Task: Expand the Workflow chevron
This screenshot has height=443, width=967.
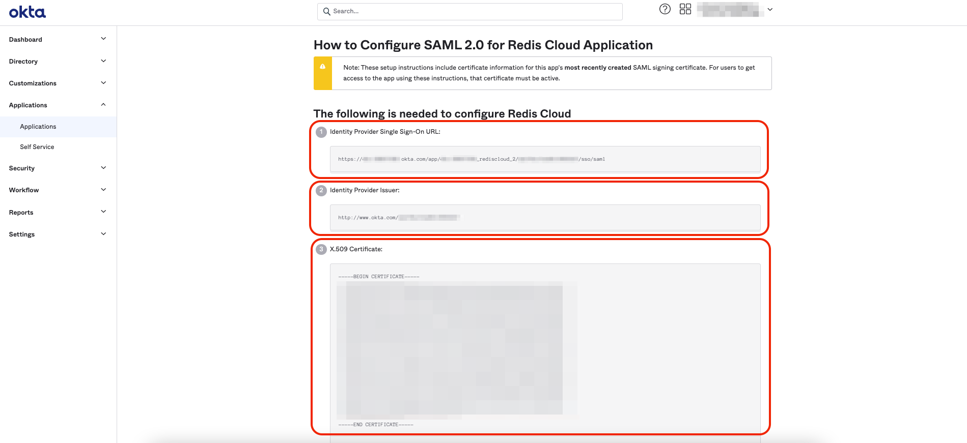Action: (103, 190)
